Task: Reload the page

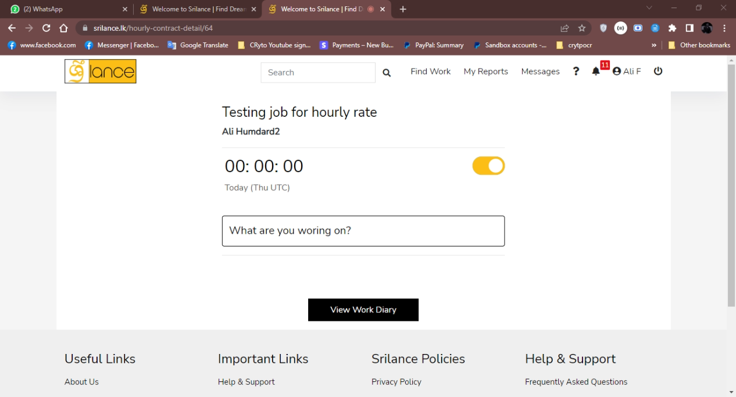Action: point(47,28)
